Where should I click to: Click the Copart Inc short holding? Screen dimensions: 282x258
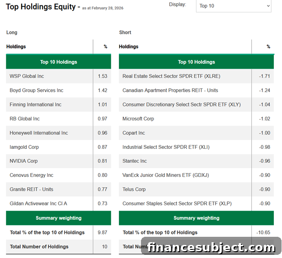(x=134, y=133)
